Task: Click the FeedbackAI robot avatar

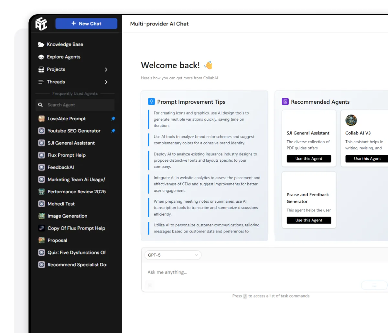Action: pos(41,167)
